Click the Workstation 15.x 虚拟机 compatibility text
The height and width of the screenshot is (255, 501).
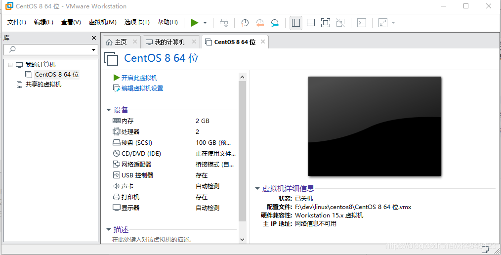(329, 215)
